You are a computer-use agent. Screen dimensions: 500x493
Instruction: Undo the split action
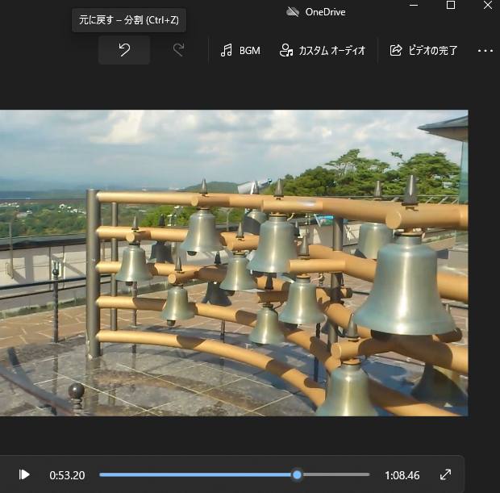124,50
